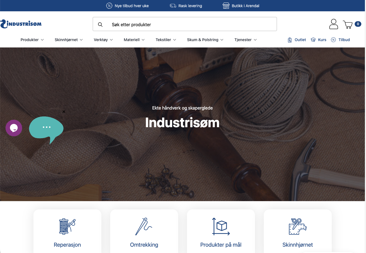This screenshot has width=366, height=253.
Task: Open the purple chat widget bubble
Action: (x=14, y=128)
